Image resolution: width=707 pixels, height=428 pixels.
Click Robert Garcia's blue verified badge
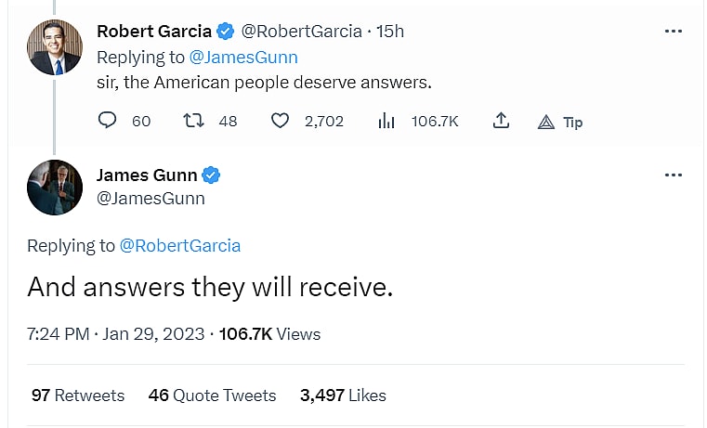(x=226, y=31)
